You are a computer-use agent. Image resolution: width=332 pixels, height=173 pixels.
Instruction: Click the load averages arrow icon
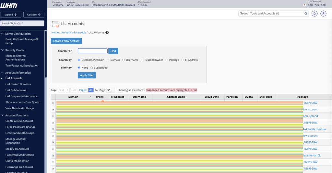click(304, 5)
